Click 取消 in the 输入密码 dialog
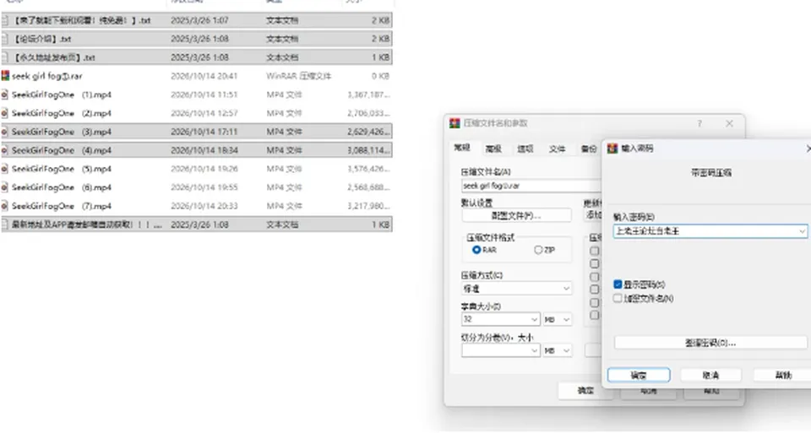811x433 pixels. point(710,375)
